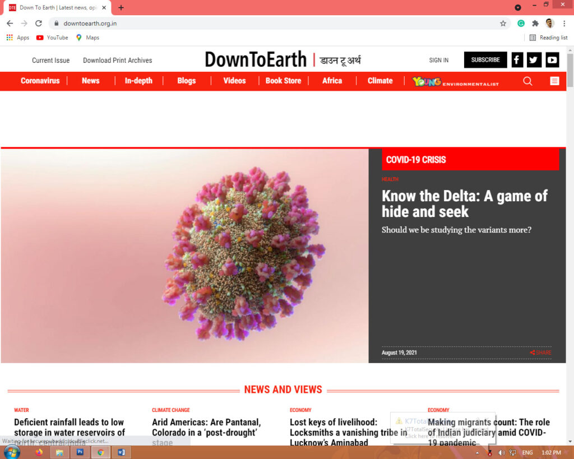Open the Climate menu item
This screenshot has height=459, width=574.
pos(380,81)
